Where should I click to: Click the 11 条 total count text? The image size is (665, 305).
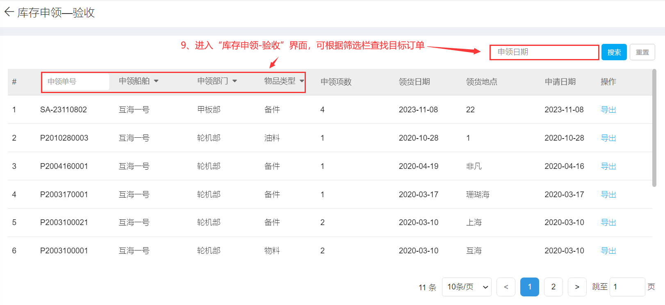pyautogui.click(x=427, y=287)
